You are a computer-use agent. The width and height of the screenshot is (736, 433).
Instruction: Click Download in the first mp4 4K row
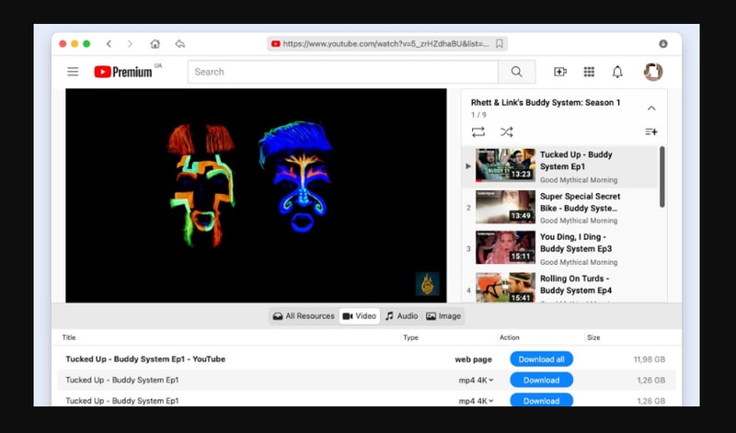point(541,380)
